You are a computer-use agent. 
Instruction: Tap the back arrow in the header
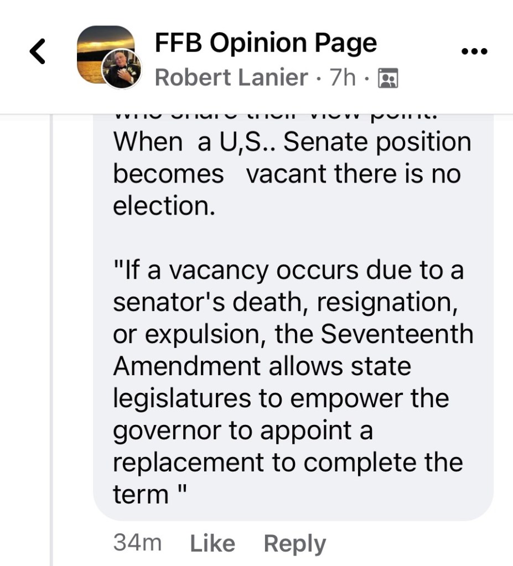37,52
